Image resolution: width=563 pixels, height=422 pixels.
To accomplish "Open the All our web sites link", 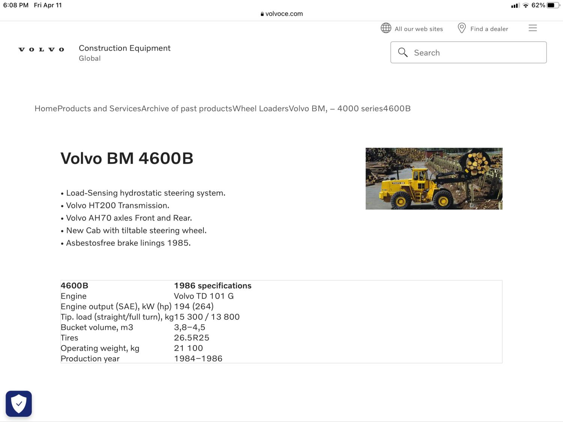I will [418, 29].
